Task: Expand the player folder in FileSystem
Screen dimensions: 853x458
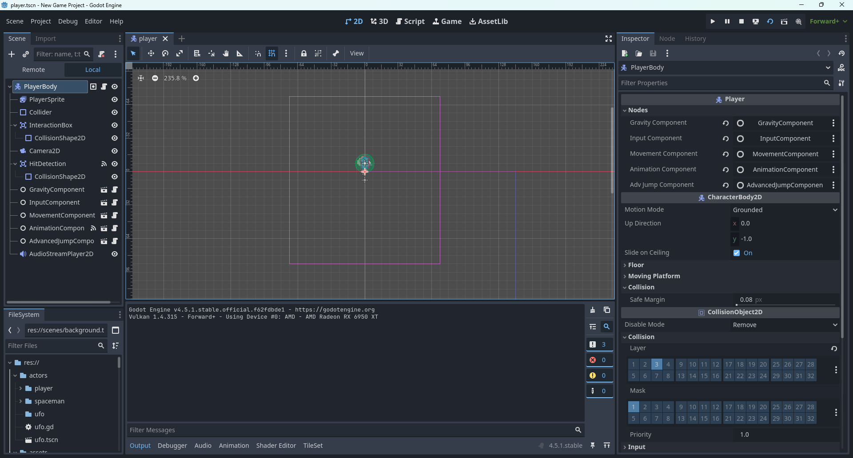Action: (x=20, y=388)
